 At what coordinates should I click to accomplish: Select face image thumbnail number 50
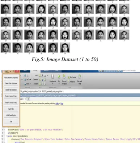[65, 47]
